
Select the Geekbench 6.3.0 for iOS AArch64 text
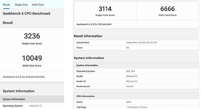point(94,24)
